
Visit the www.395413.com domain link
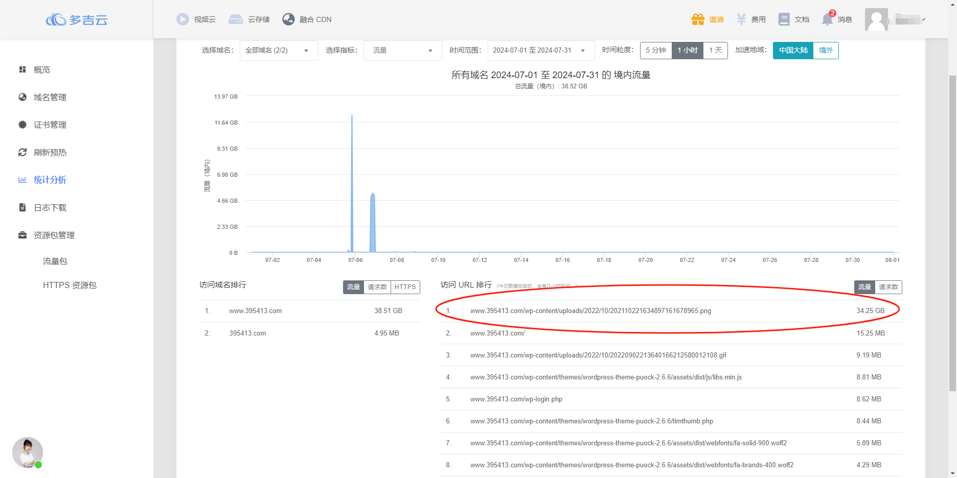[x=256, y=310]
